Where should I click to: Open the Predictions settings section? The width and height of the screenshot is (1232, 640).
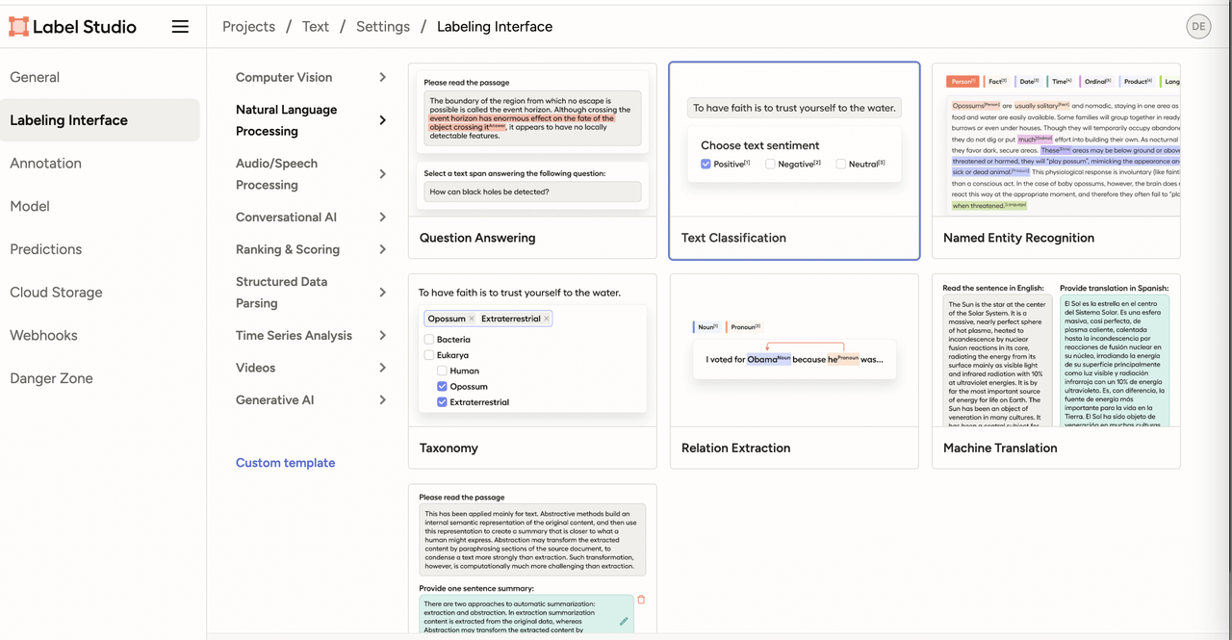click(100, 249)
